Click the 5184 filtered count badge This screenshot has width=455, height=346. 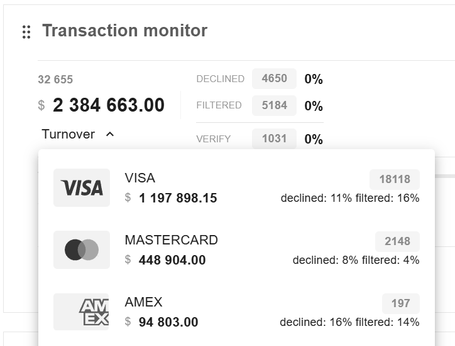click(274, 105)
